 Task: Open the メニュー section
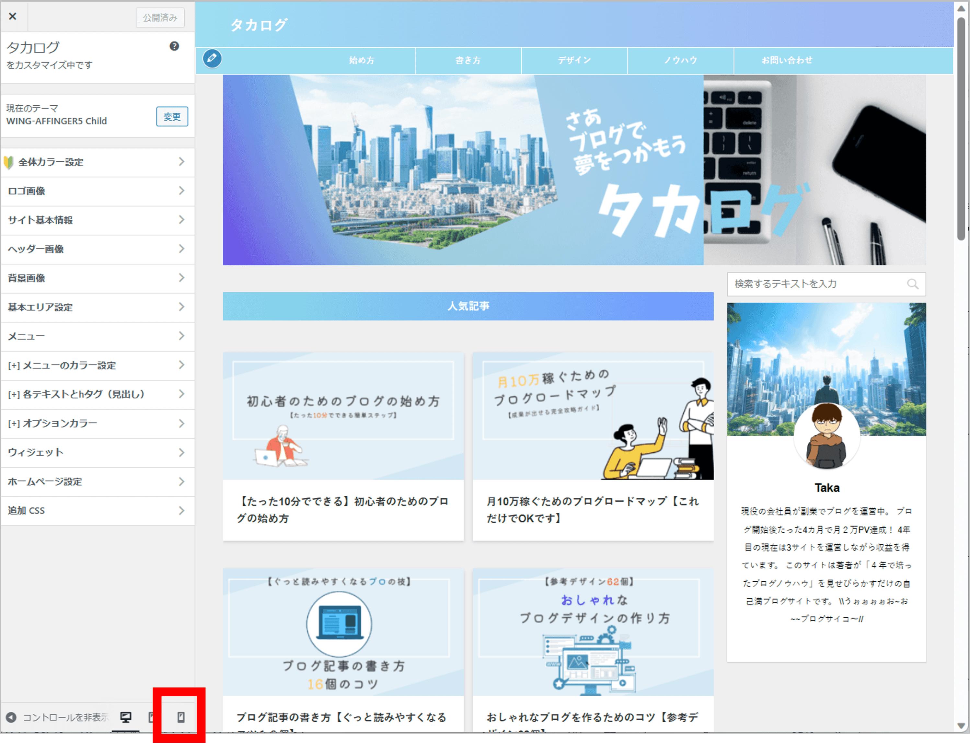click(98, 336)
